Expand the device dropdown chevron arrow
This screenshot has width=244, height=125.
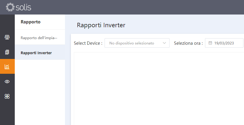[164, 43]
